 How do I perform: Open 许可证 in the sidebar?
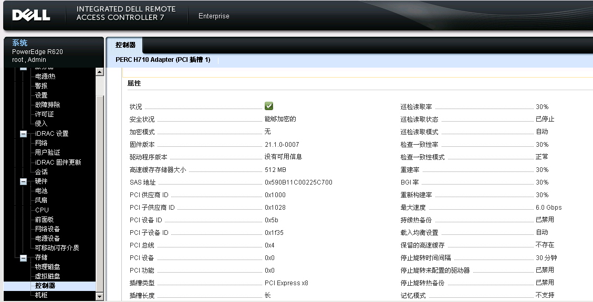point(45,114)
